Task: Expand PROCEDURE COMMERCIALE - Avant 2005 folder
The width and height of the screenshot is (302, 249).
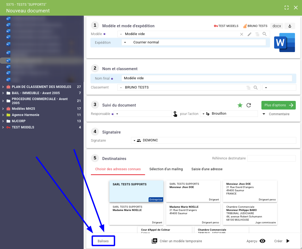Action: [3, 101]
